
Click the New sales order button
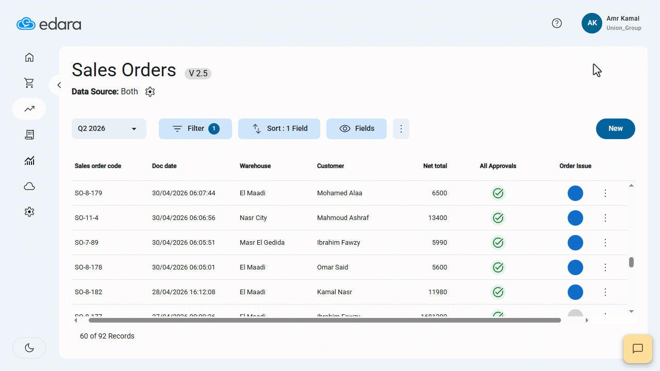point(616,129)
